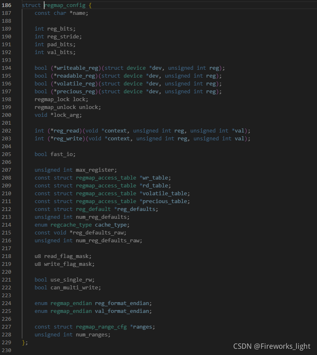Click the *lock_arg member
This screenshot has width=317, height=355.
pos(65,115)
